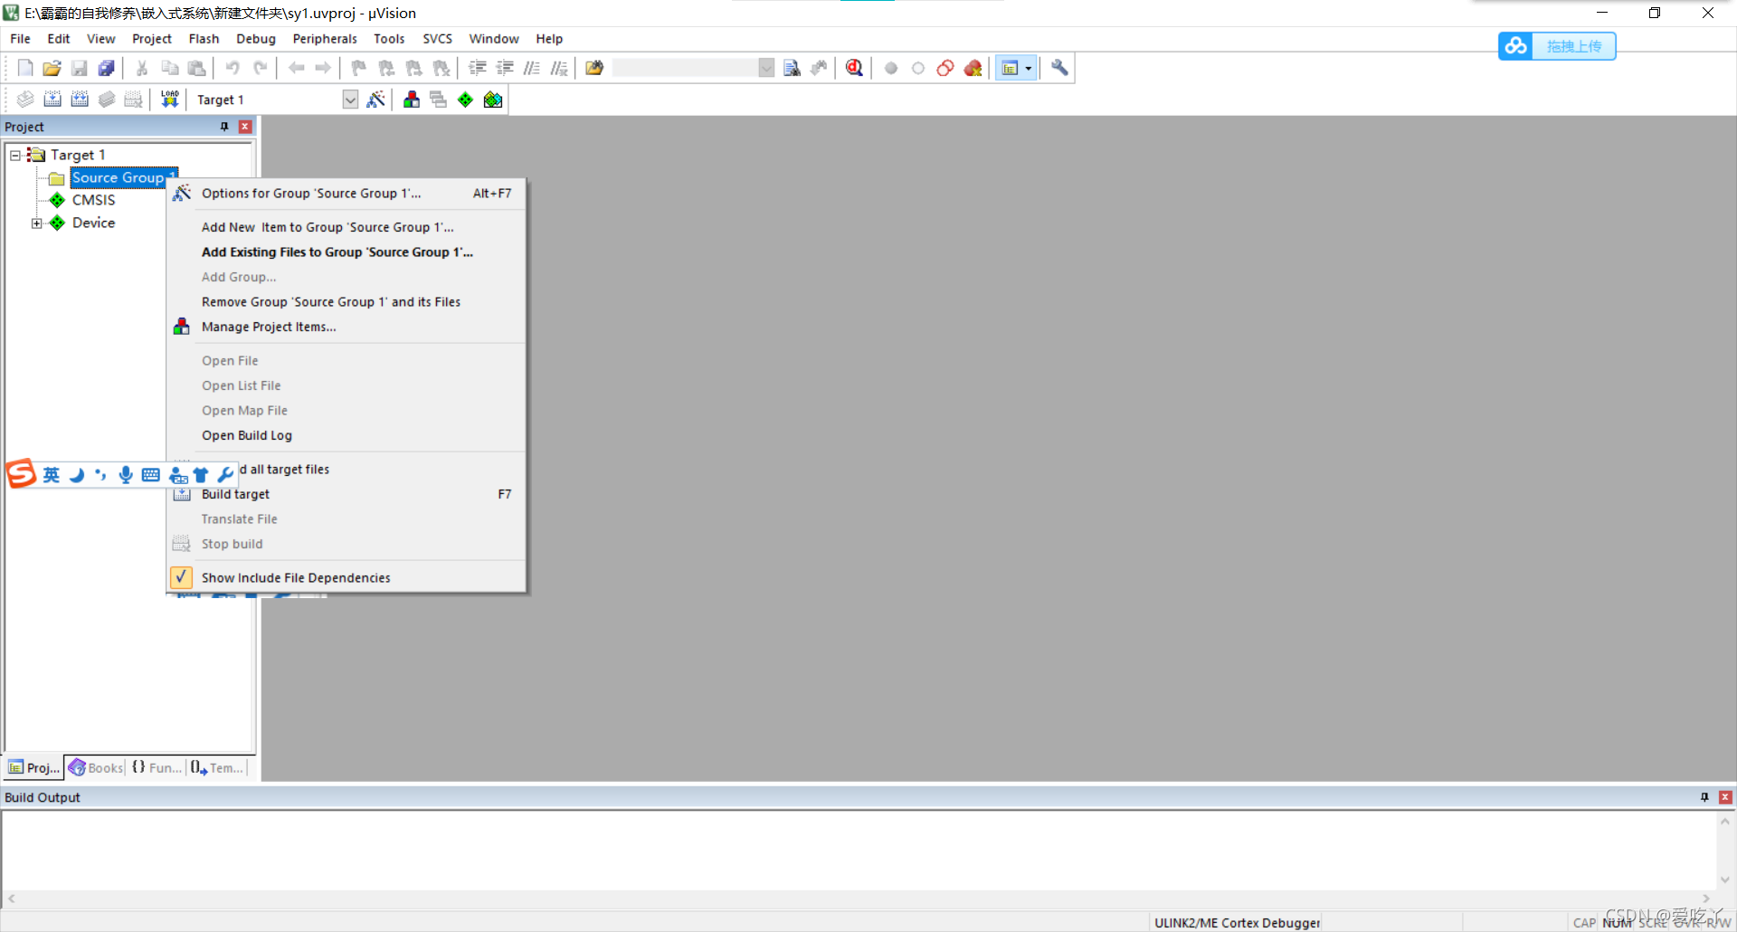The image size is (1737, 932).
Task: Open Configuration wrench icon
Action: (1059, 68)
